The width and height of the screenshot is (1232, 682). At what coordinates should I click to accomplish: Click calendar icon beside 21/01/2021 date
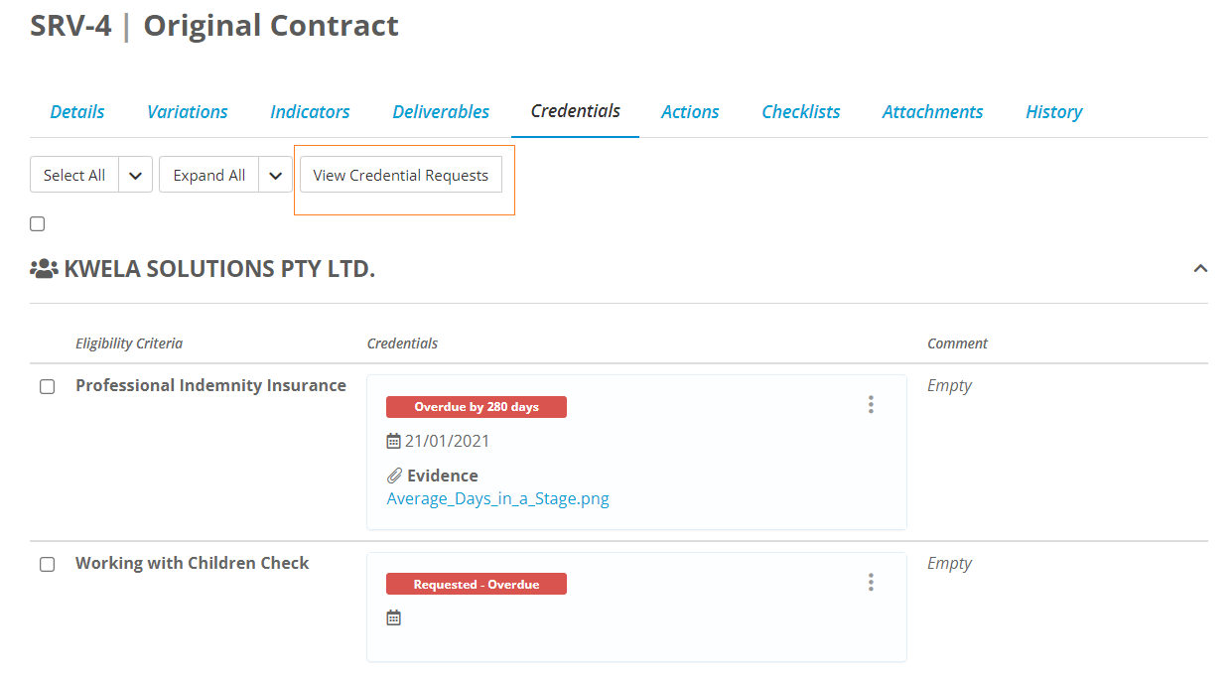[x=393, y=441]
